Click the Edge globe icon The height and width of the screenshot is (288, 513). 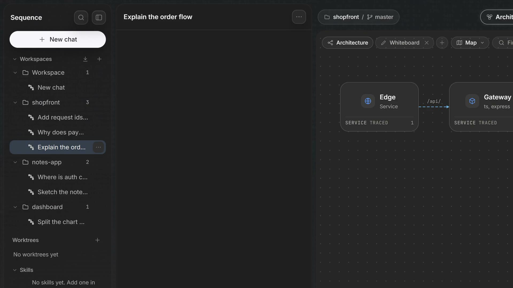click(368, 101)
